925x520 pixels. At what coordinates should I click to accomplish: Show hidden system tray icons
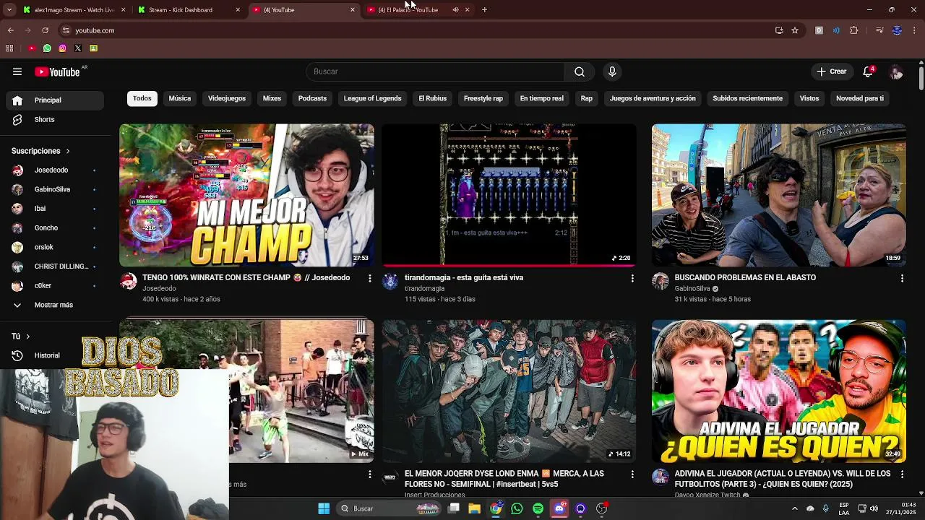pos(794,508)
